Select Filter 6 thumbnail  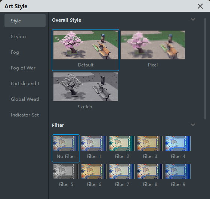coord(94,171)
